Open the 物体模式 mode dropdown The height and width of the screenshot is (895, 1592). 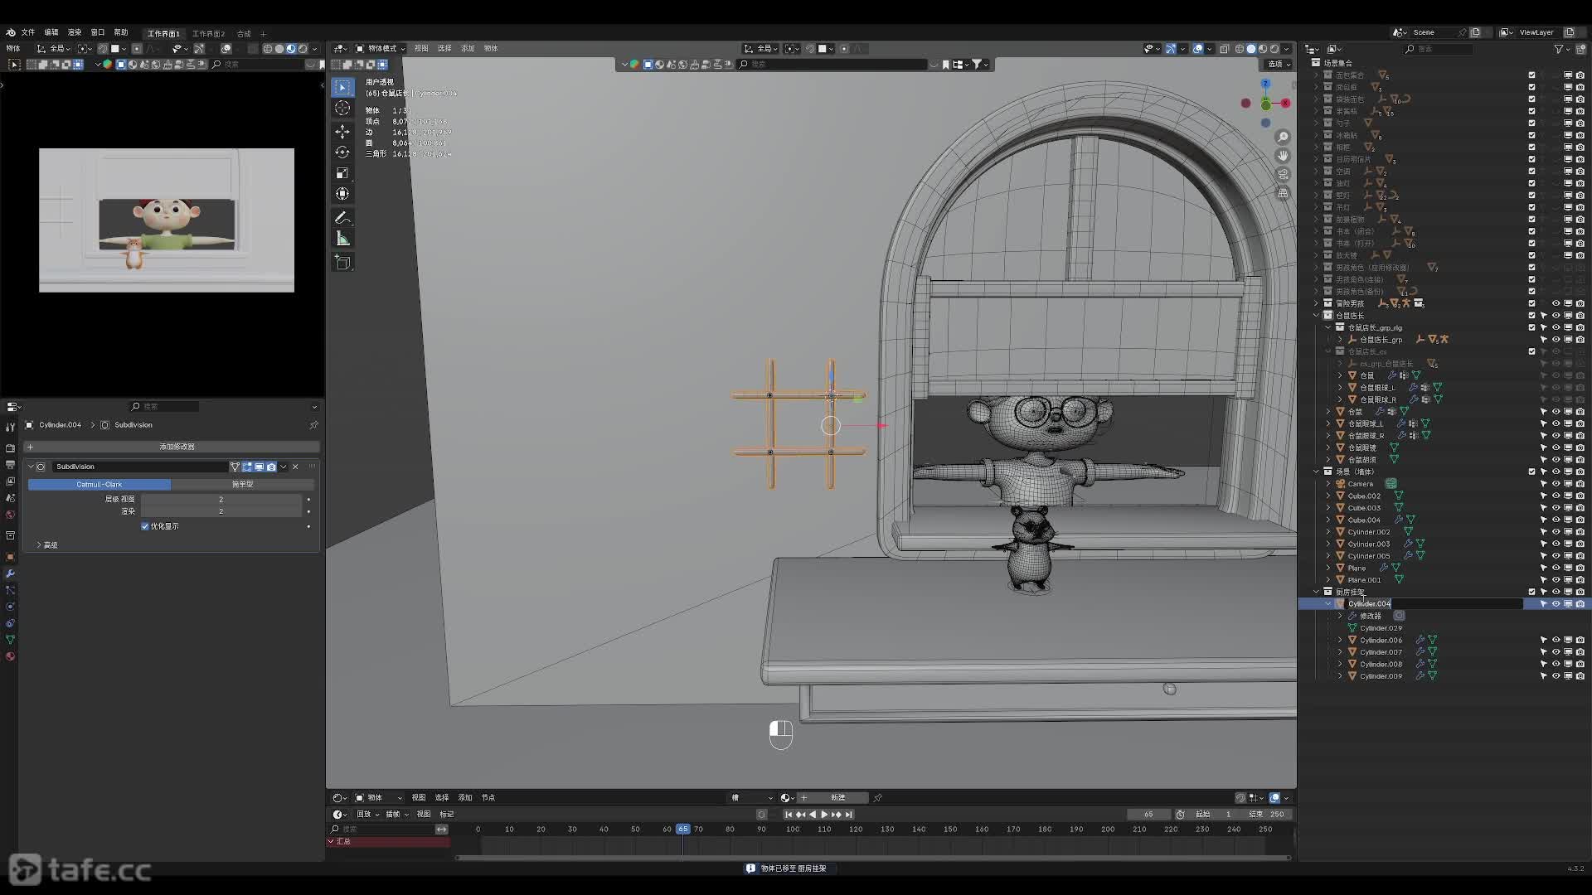[x=381, y=48]
